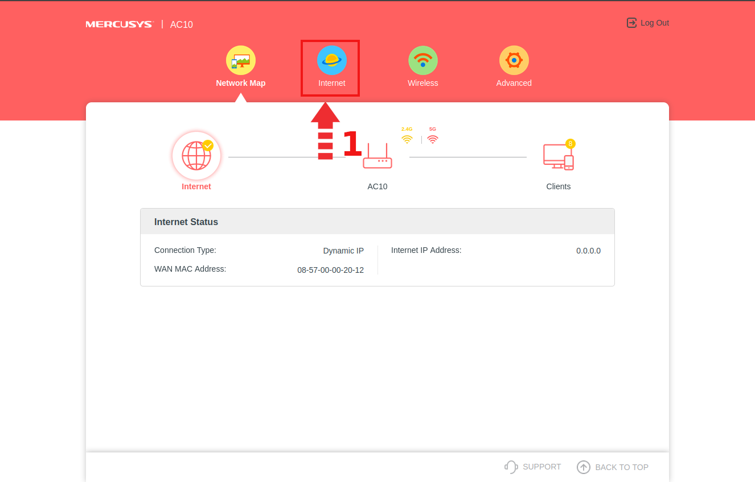Open the Advanced gear icon
755x482 pixels.
click(514, 60)
